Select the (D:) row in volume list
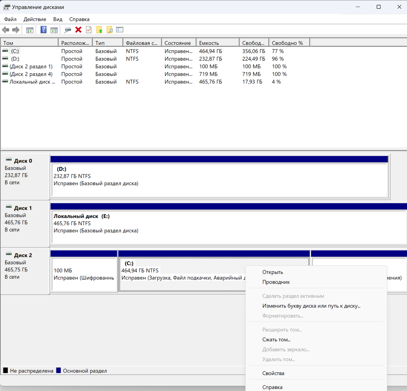Viewport: 407px width, 391px height. point(155,59)
